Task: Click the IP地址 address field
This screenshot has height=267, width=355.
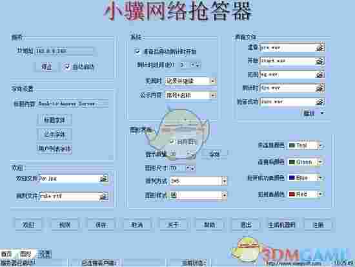Action: [65, 51]
